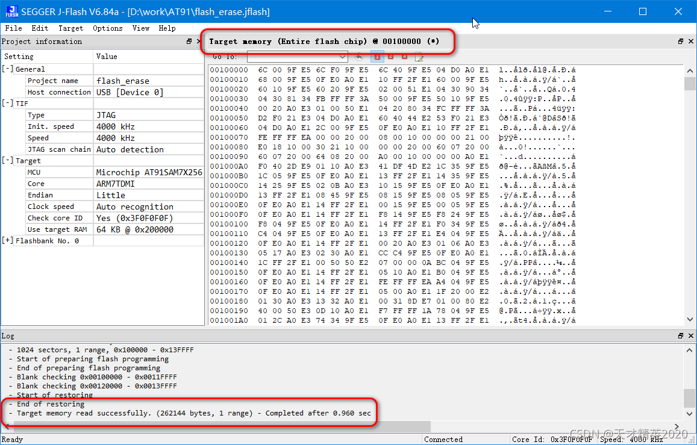Close the Target memory panel
This screenshot has height=445, width=697.
(x=691, y=42)
